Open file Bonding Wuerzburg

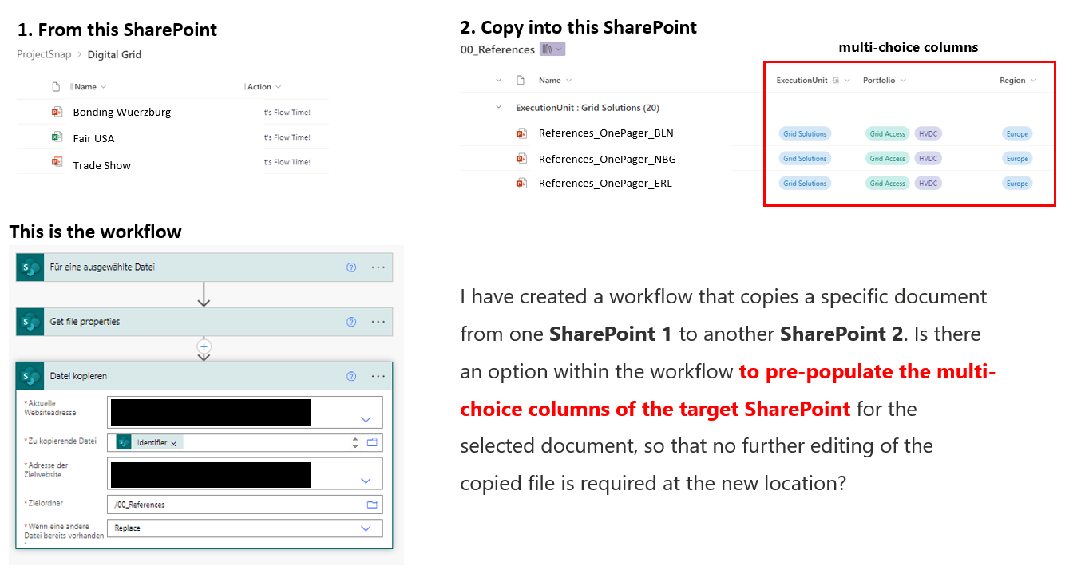click(x=121, y=113)
